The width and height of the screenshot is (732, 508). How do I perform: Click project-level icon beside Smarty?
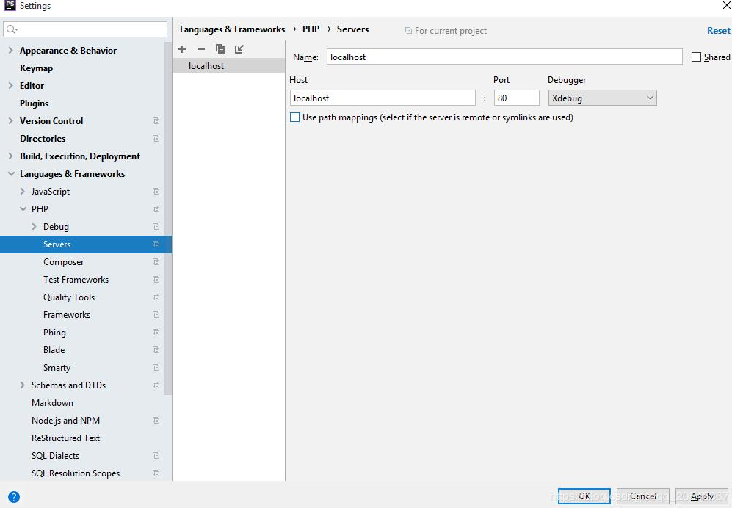(156, 368)
